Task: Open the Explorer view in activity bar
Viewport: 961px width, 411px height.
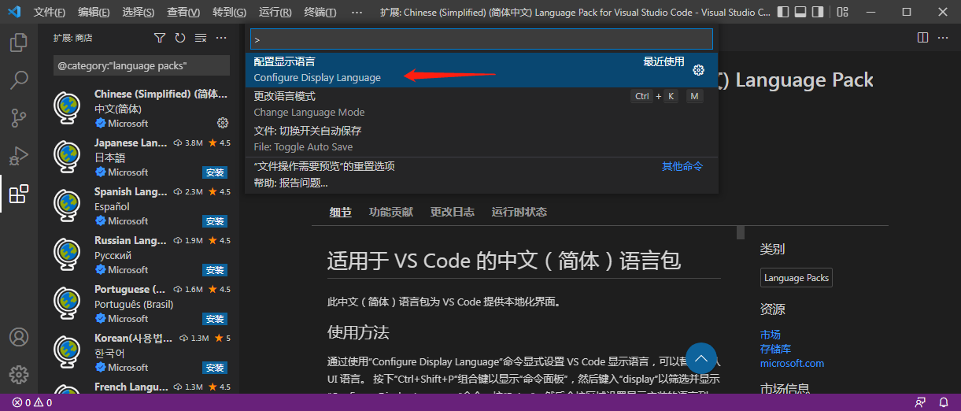Action: 19,42
